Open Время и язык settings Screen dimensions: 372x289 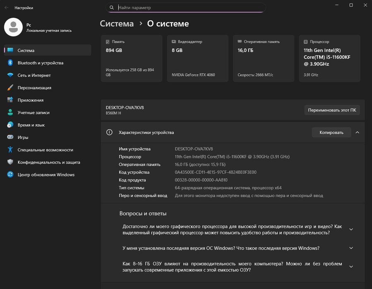point(48,125)
